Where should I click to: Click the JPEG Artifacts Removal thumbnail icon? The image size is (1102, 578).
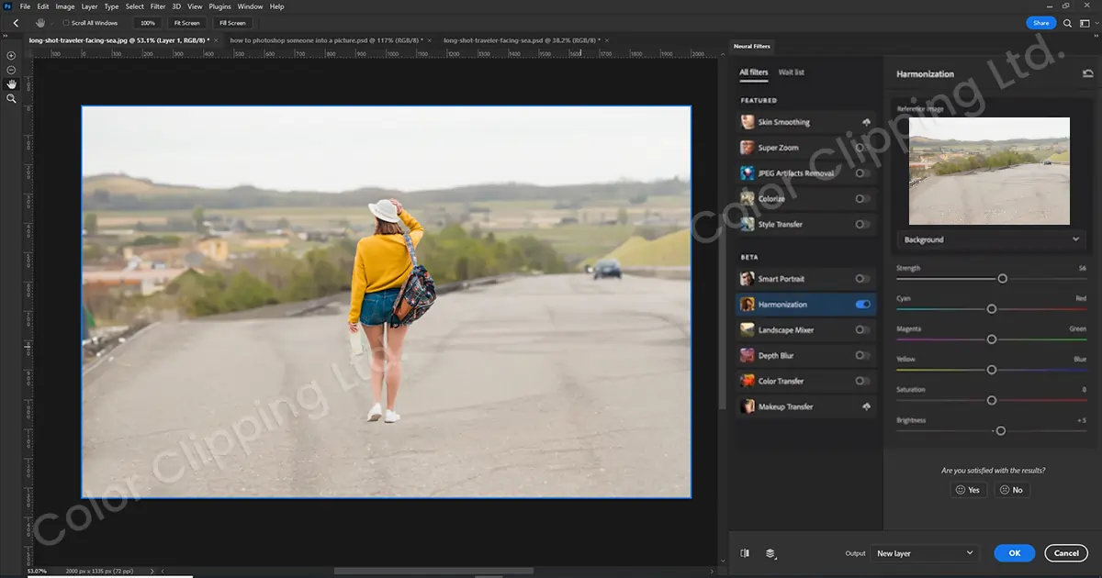[747, 172]
